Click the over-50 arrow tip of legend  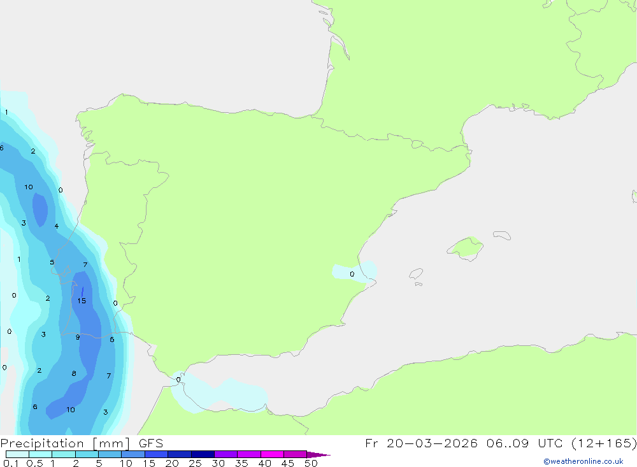[x=318, y=454]
